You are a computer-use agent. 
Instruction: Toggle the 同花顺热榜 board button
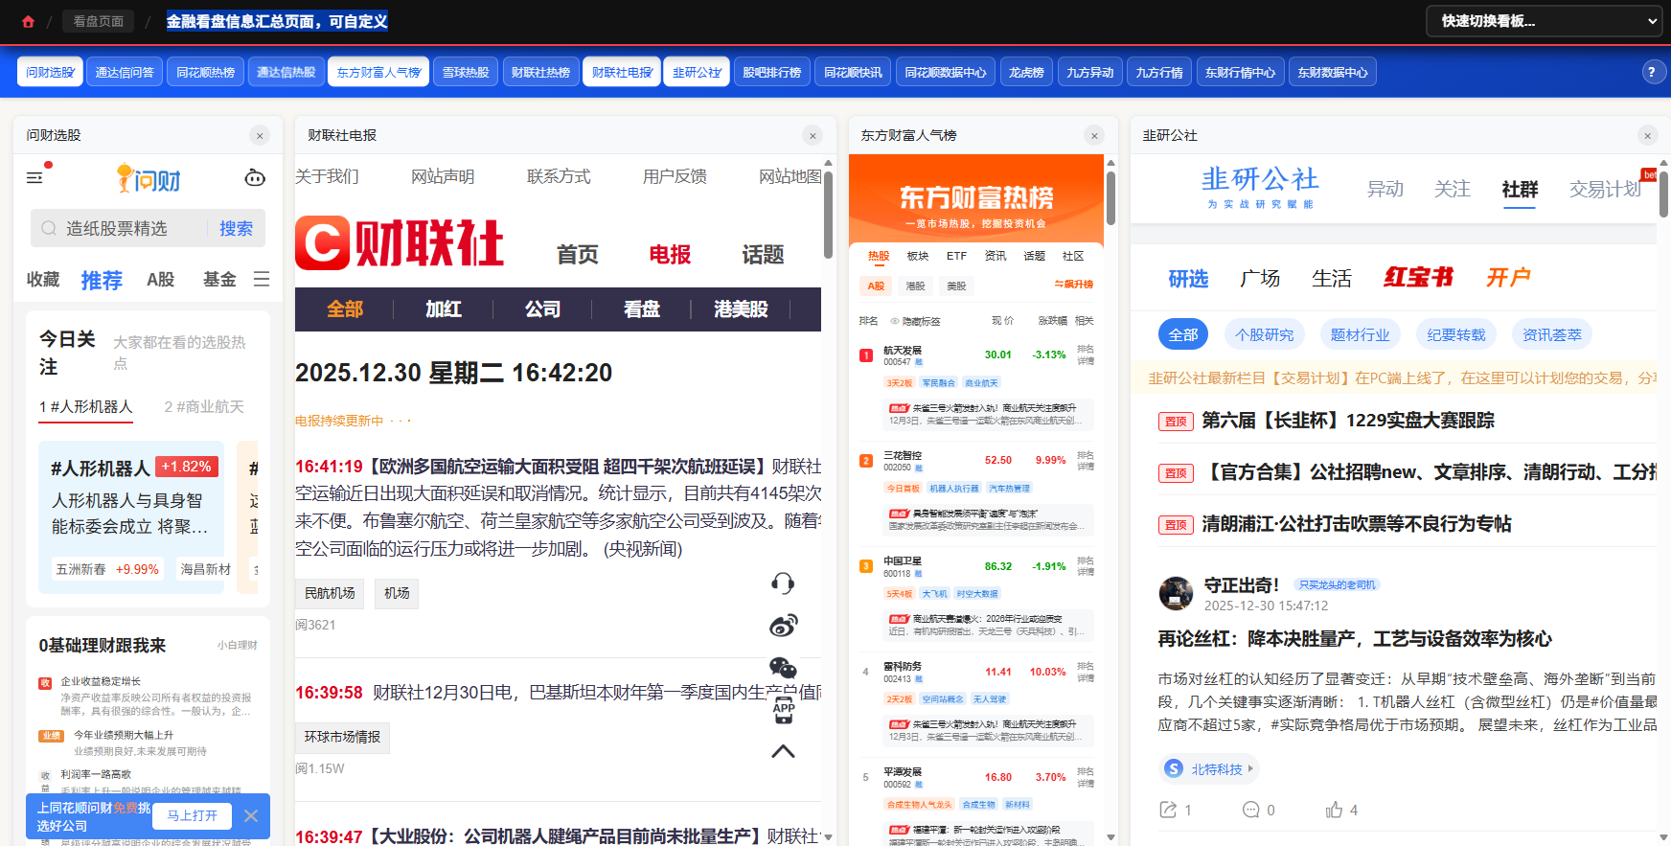pyautogui.click(x=205, y=72)
